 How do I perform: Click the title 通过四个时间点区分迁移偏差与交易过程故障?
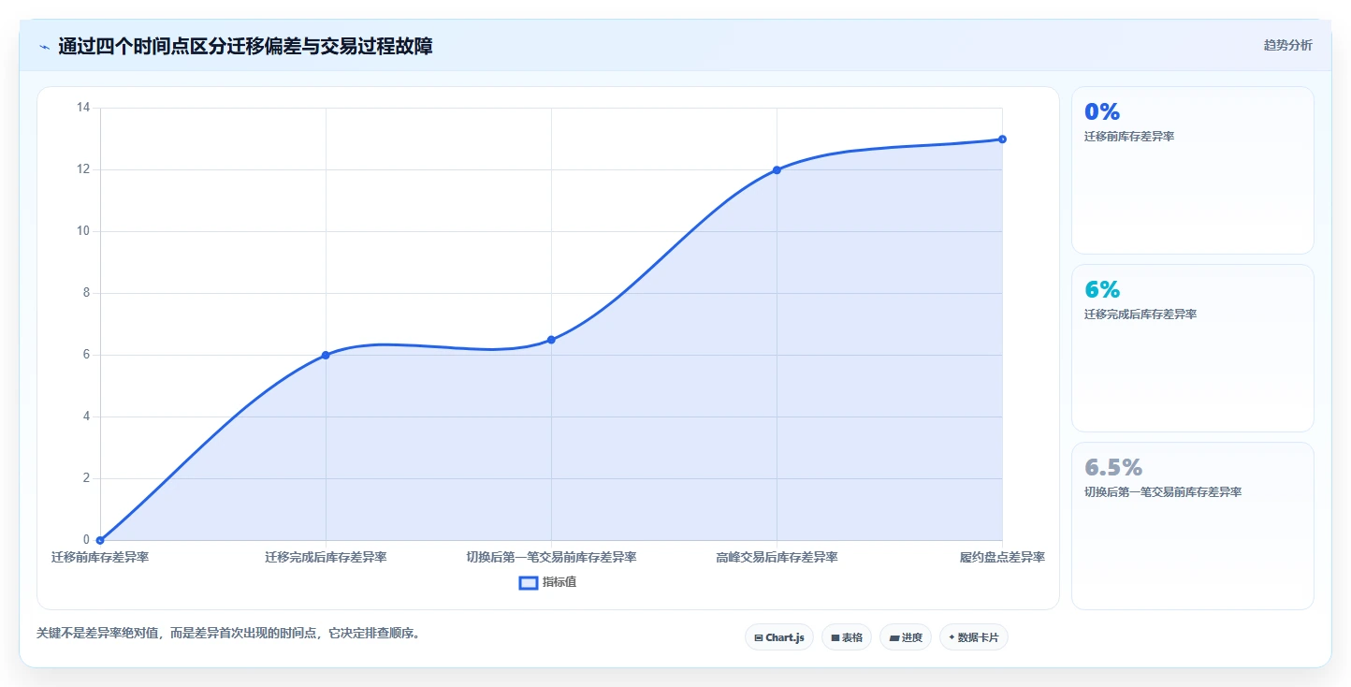[245, 46]
